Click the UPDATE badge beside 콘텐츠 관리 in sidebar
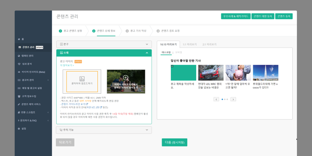 point(39,47)
